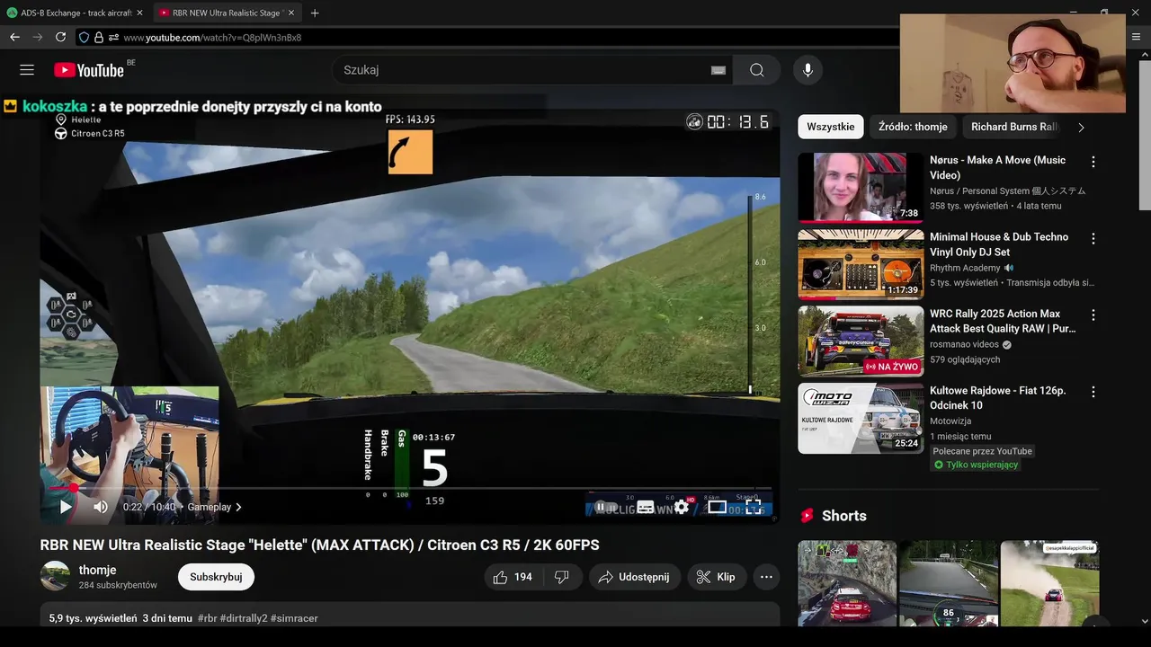Seek on the video progress bar
Screen dimensions: 1151x647
tap(411, 488)
